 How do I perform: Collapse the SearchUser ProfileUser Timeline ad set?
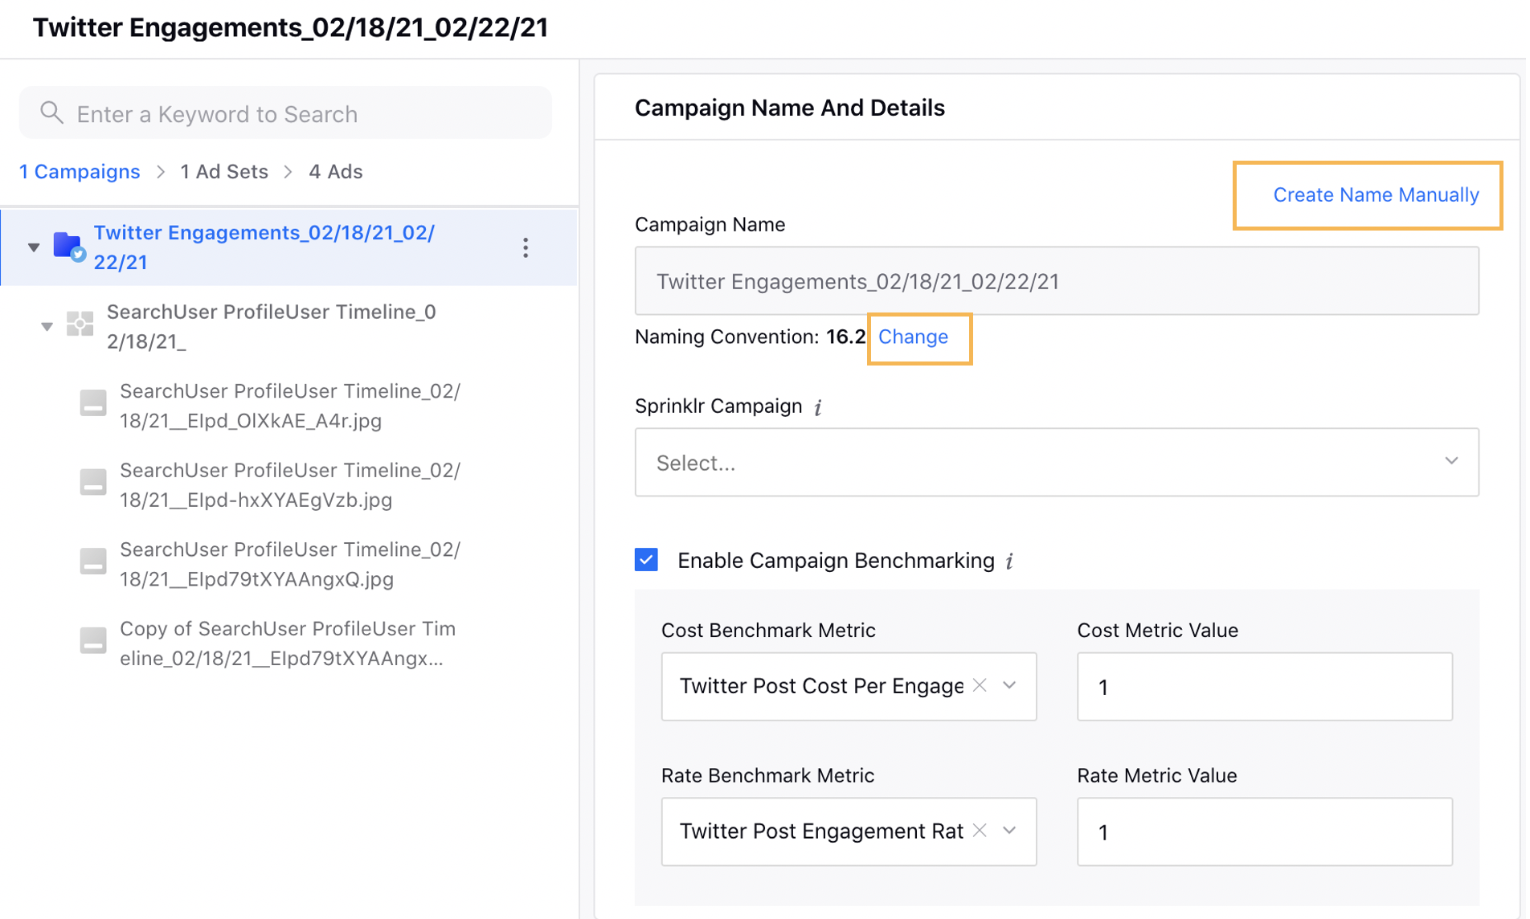click(x=47, y=326)
